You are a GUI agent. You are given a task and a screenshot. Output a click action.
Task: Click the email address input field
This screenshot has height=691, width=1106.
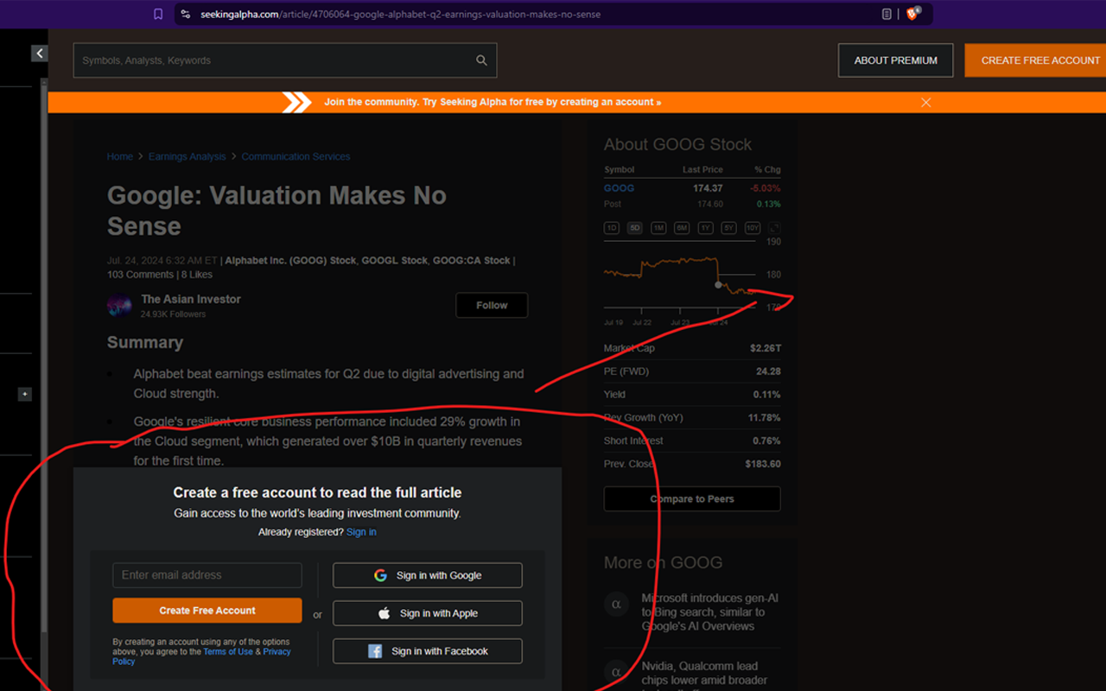(x=207, y=574)
